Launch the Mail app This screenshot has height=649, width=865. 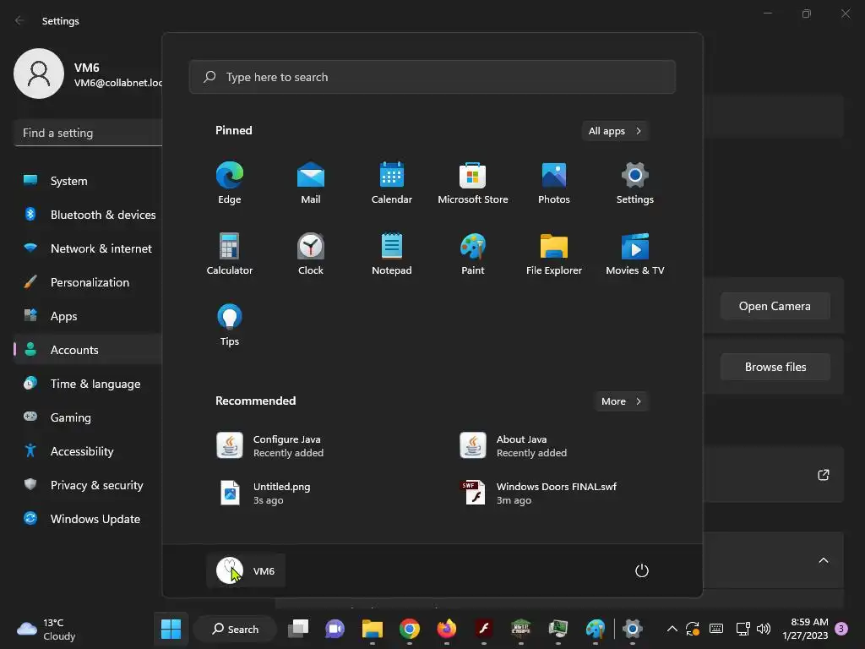point(311,183)
